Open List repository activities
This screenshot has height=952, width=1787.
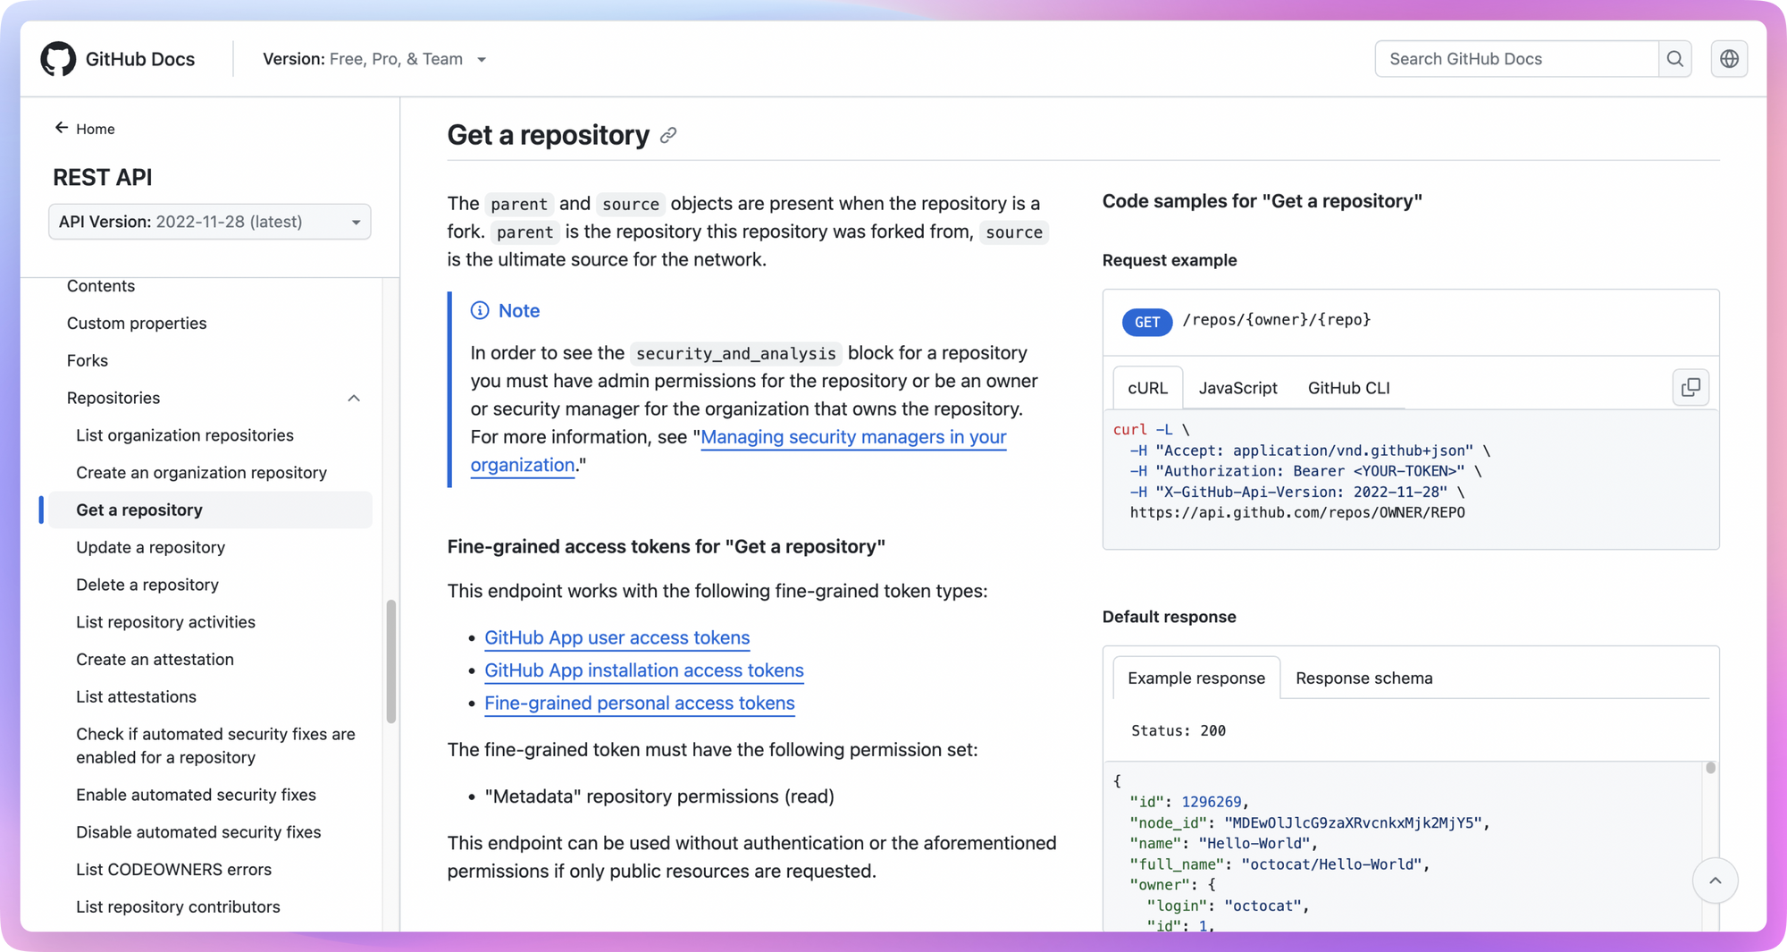point(165,622)
